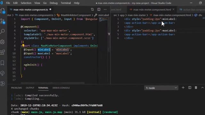Open the View menu

coord(37,3)
